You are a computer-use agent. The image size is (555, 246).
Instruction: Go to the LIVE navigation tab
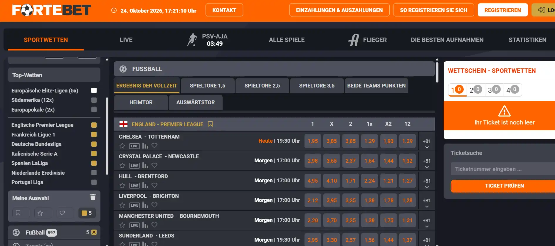(x=126, y=40)
